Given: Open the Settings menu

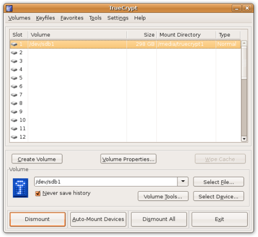Looking at the screenshot, I should pos(118,18).
